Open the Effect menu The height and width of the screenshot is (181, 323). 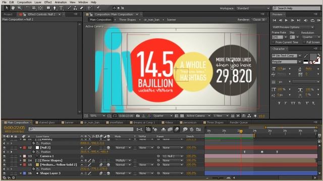pos(48,2)
